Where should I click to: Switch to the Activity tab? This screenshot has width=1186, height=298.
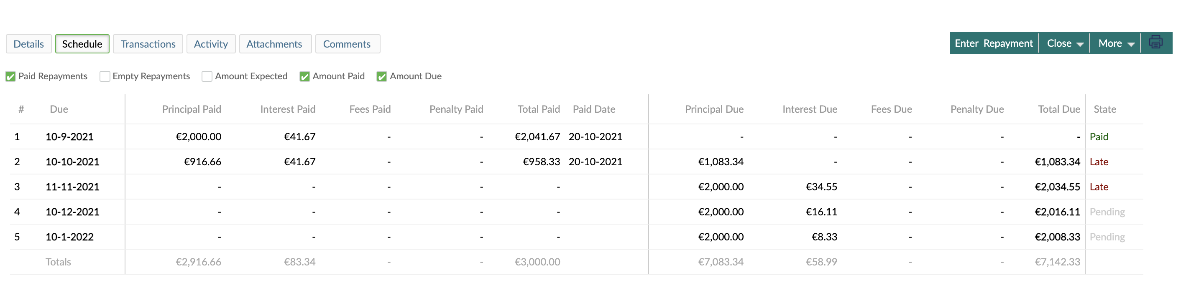[211, 44]
